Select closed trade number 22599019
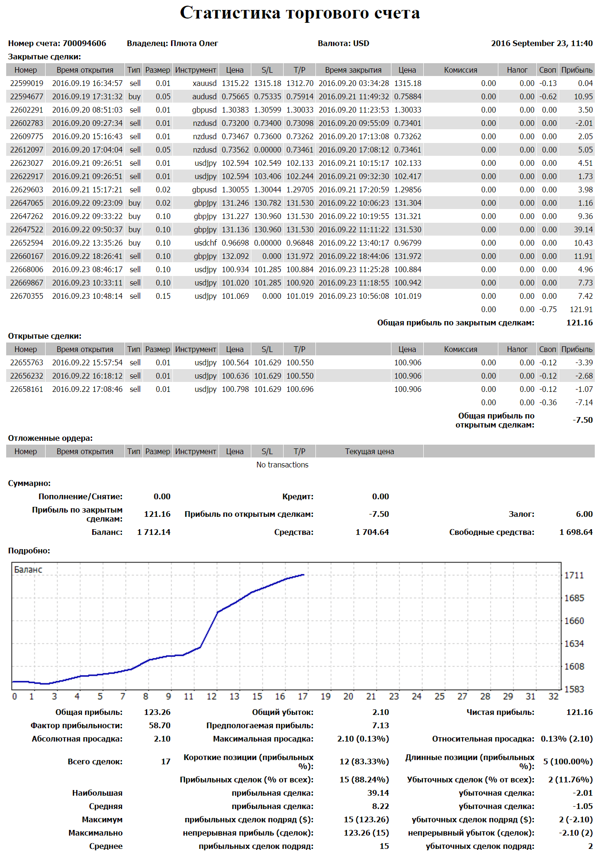600x866 pixels. pos(27,83)
